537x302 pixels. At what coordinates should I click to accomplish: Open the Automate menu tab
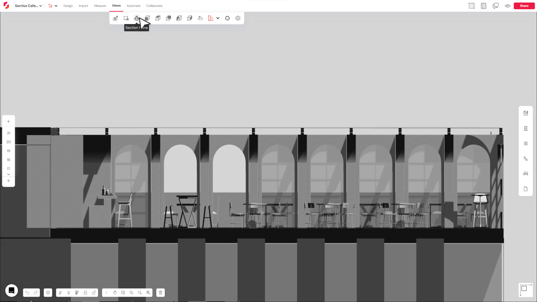[133, 6]
